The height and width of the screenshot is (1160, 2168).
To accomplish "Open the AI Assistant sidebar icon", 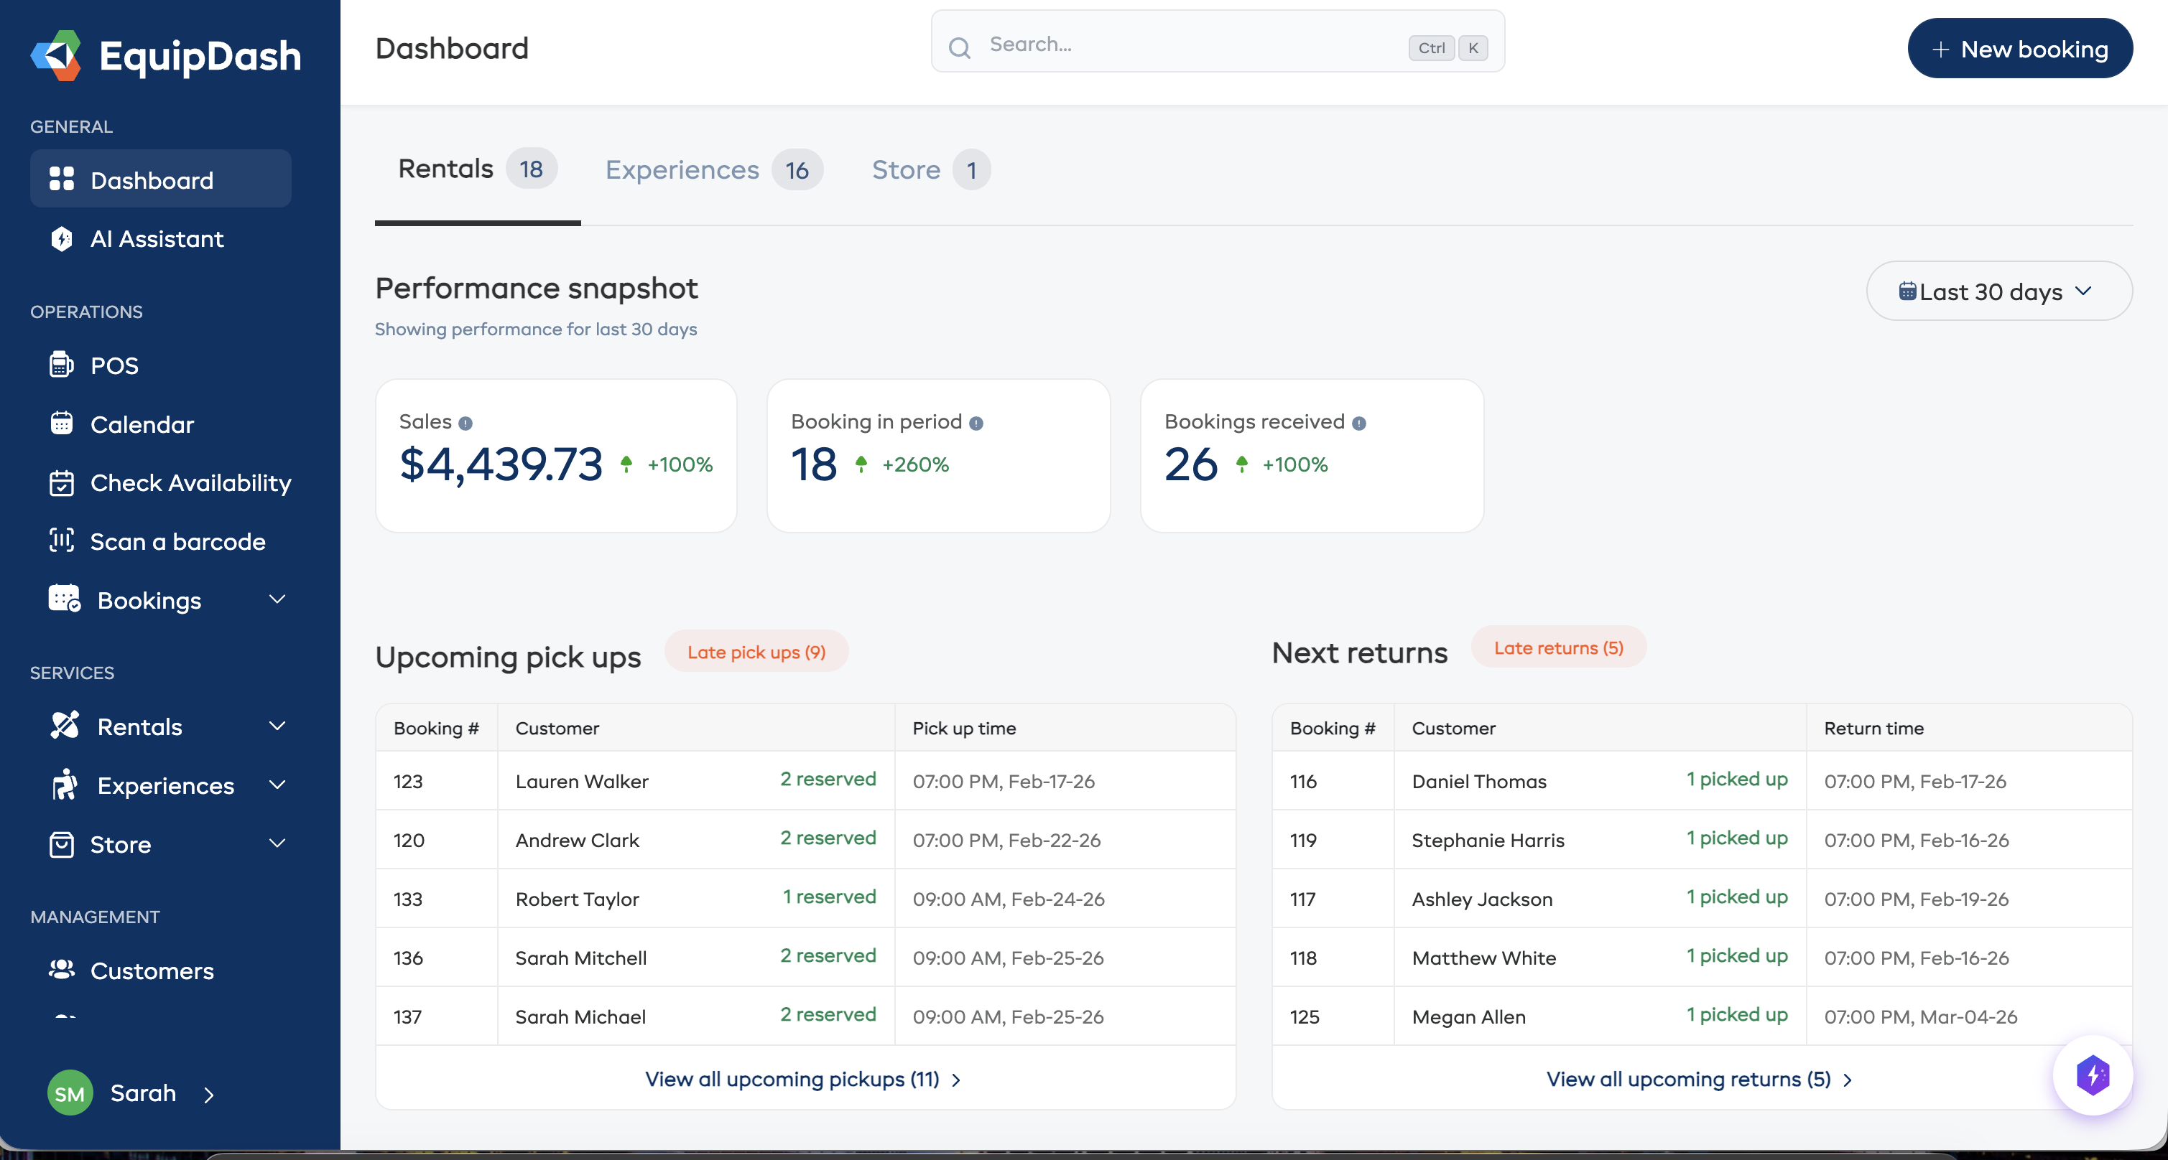I will point(62,239).
